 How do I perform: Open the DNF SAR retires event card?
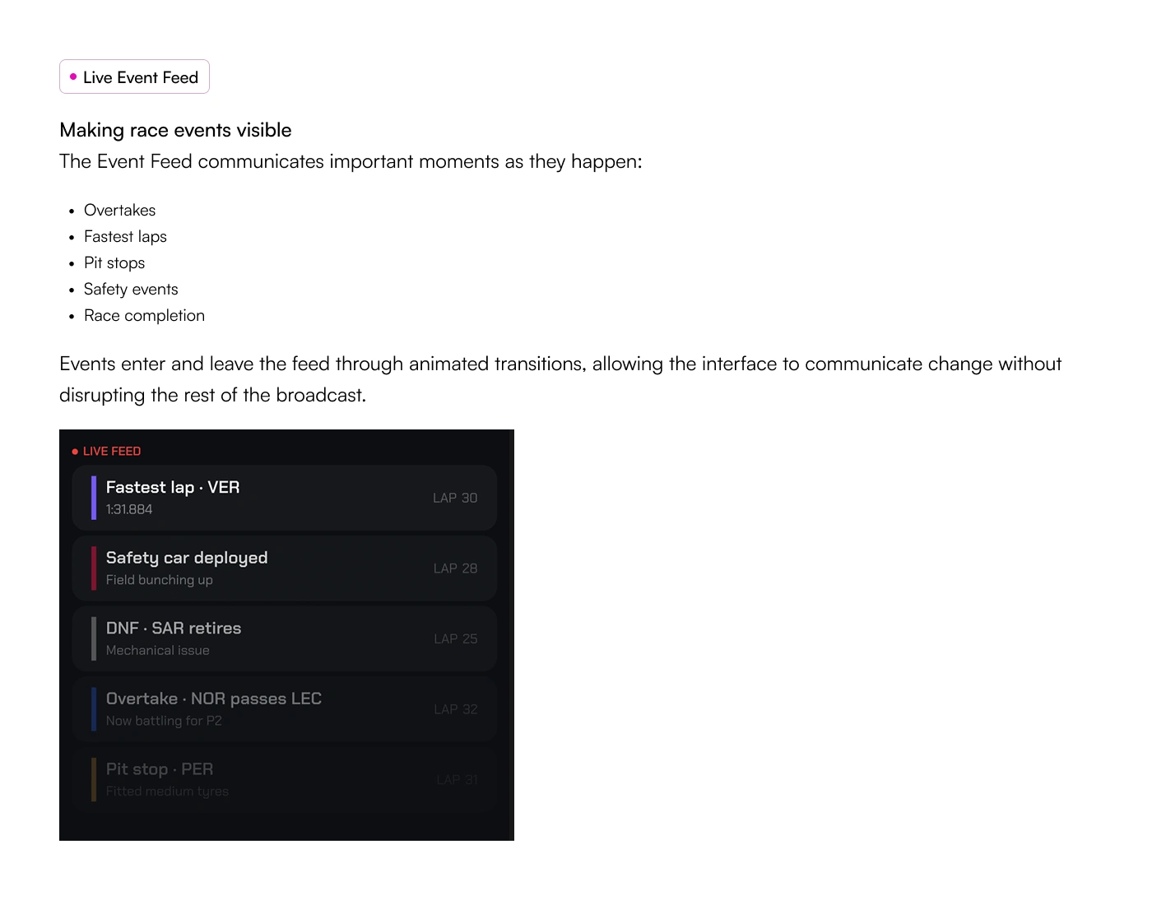(x=285, y=639)
